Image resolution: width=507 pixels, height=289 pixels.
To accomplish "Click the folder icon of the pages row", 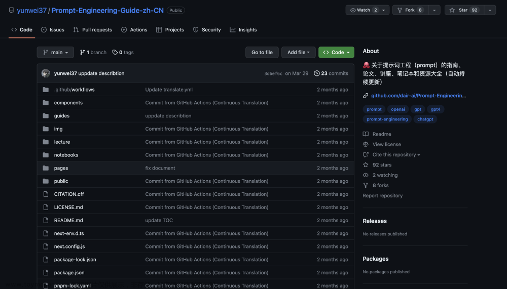I will click(46, 168).
